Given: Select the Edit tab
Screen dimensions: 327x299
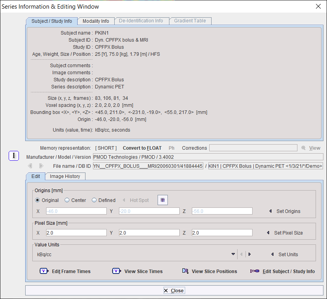Looking at the screenshot, I should coord(36,176).
